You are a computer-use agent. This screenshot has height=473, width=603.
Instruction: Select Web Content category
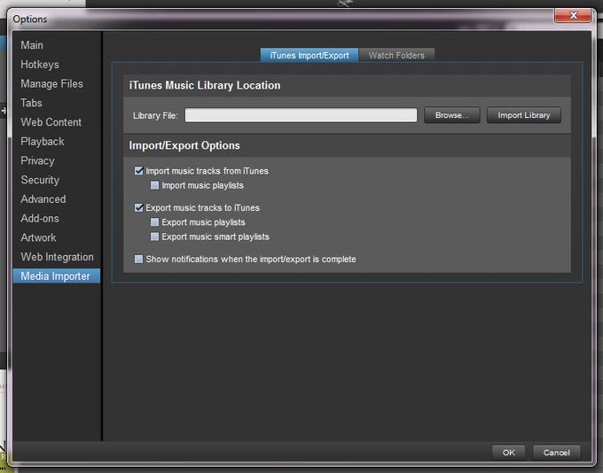point(51,122)
